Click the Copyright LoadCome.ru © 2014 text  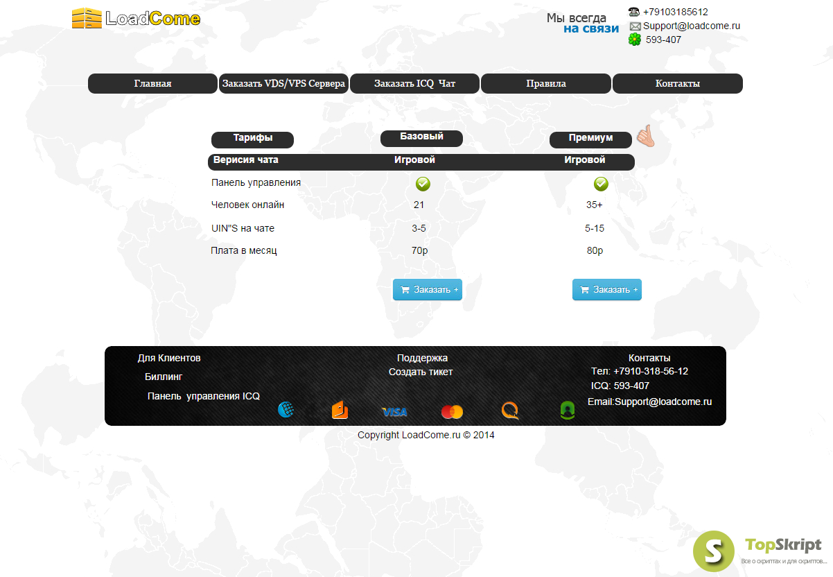point(426,435)
